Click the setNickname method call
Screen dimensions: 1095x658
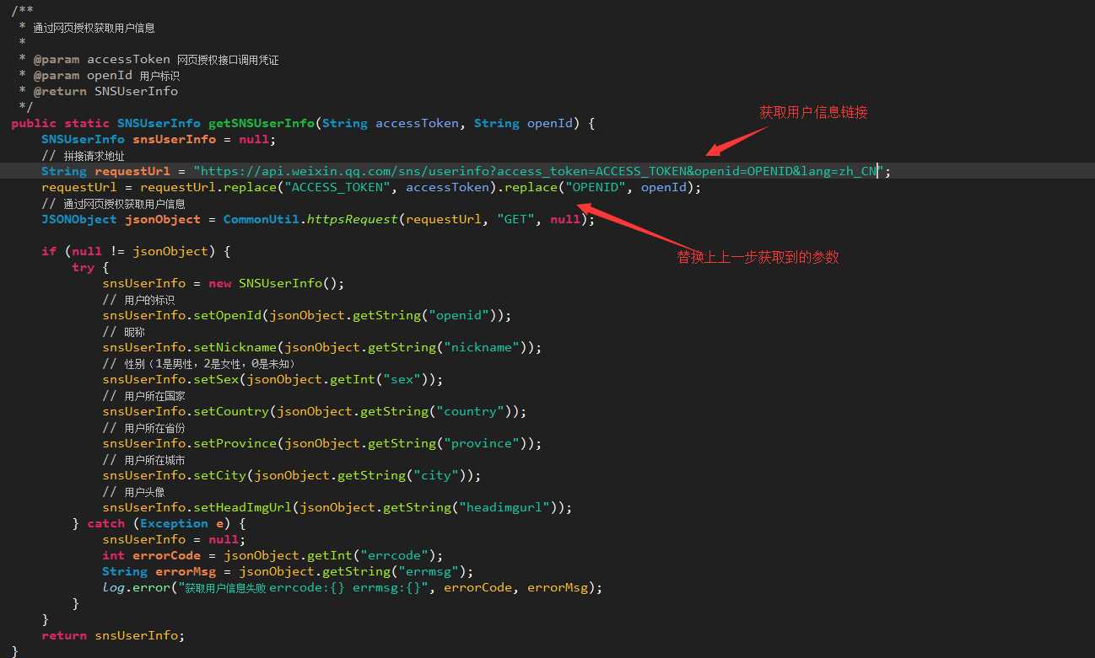[x=235, y=347]
